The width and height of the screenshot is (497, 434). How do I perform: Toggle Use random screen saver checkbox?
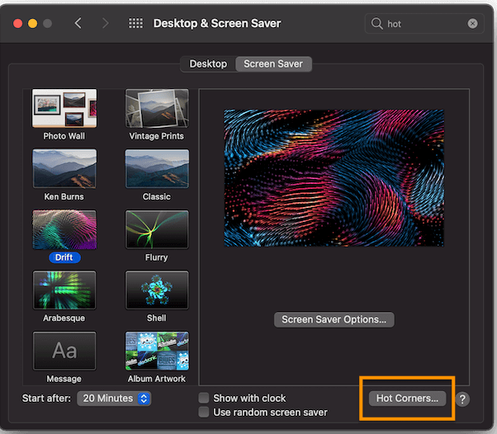coord(204,412)
